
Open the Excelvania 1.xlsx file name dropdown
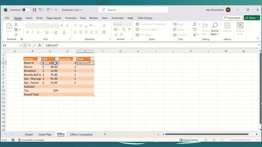coord(72,10)
